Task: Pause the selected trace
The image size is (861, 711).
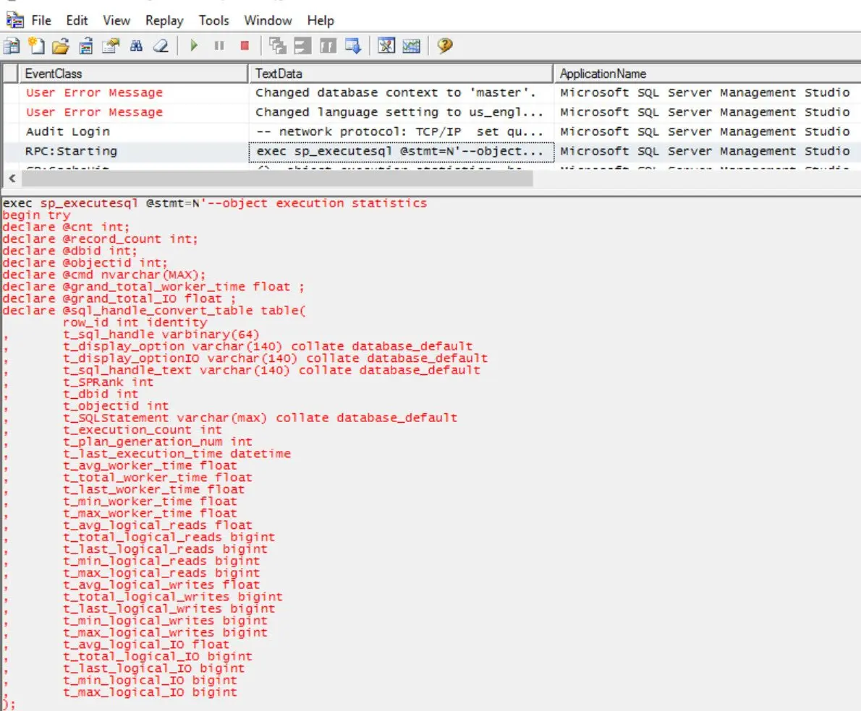Action: pos(219,46)
